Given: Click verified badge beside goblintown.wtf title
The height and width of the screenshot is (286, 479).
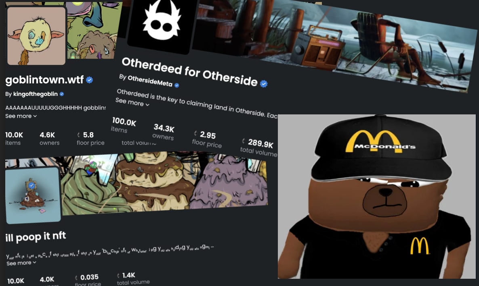Looking at the screenshot, I should click(x=89, y=80).
